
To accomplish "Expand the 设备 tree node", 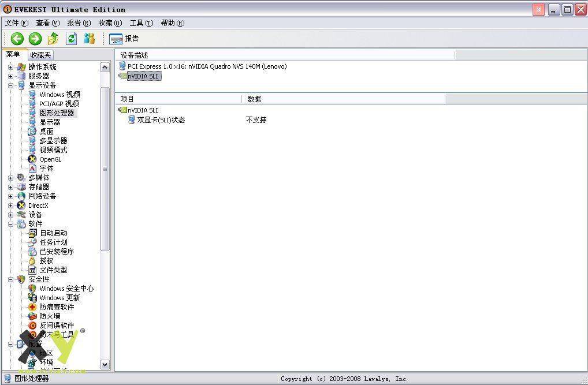I will coord(10,215).
